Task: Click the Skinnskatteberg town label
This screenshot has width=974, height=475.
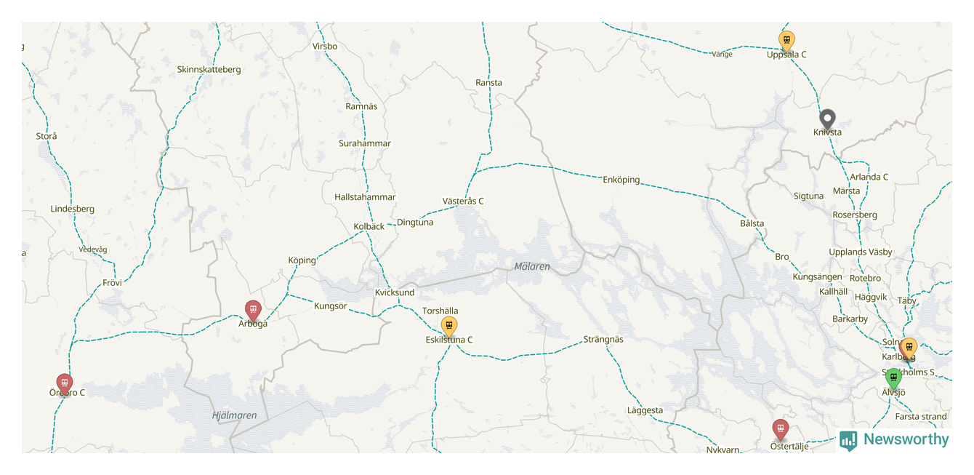Action: tap(209, 69)
